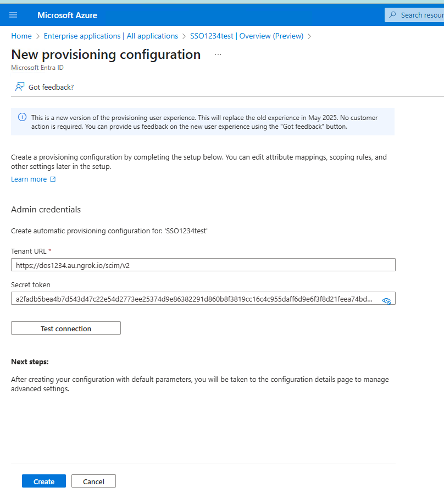The image size is (444, 498).
Task: Go to Home breadcrumb
Action: pyautogui.click(x=21, y=36)
